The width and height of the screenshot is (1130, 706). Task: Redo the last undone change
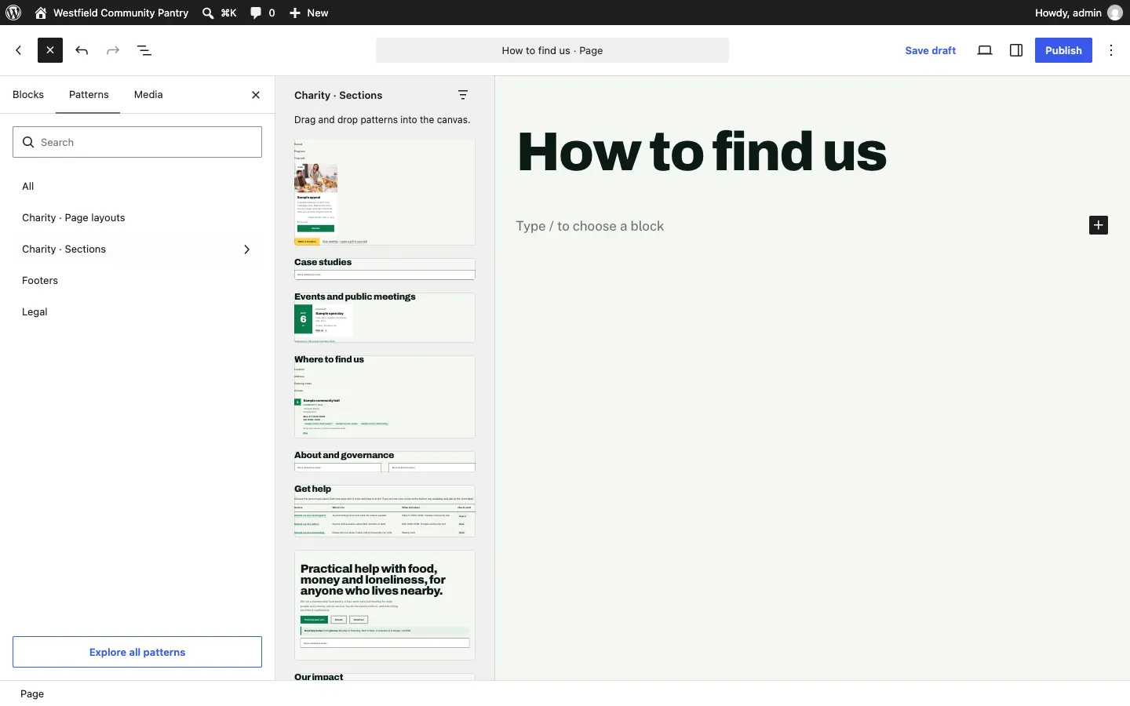tap(114, 51)
